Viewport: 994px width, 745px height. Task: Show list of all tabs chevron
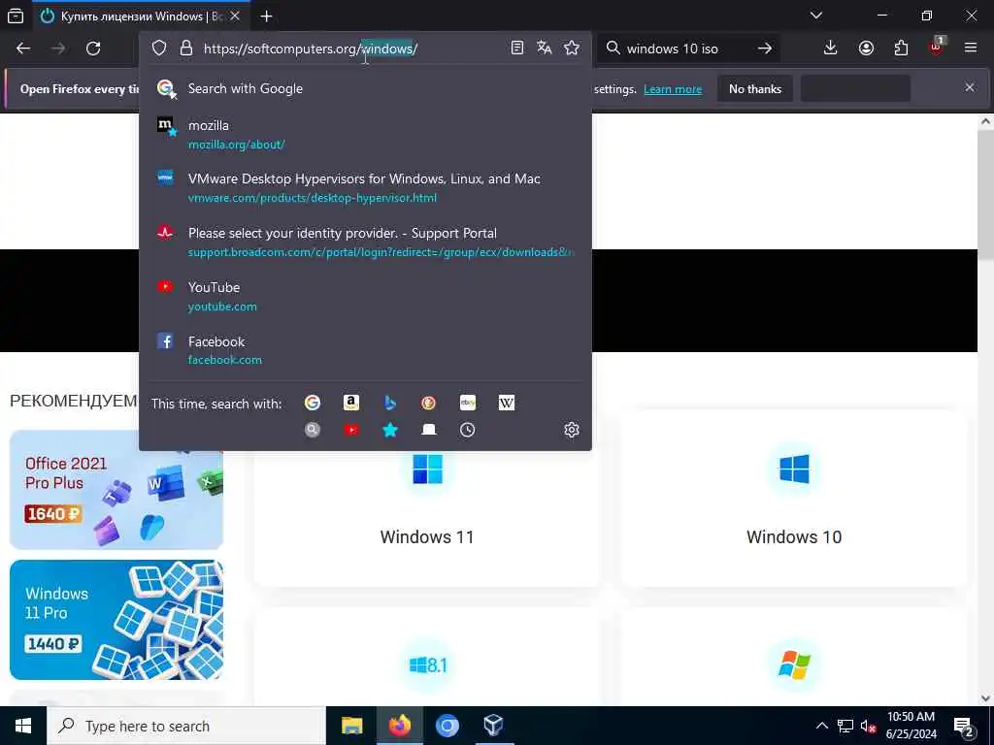click(x=816, y=16)
